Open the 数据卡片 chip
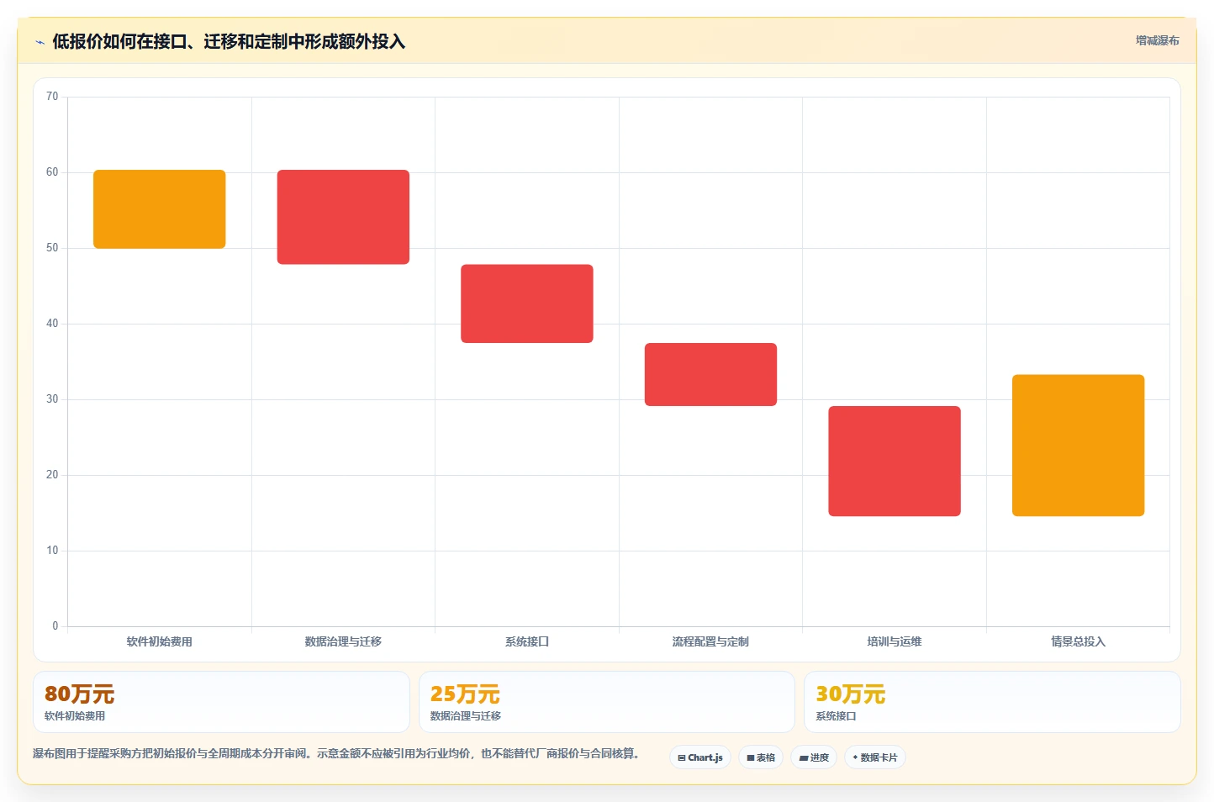 tap(875, 757)
